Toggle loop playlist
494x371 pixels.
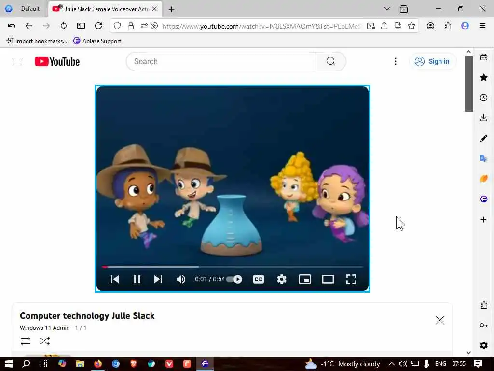click(x=26, y=341)
